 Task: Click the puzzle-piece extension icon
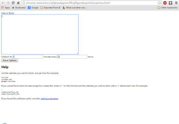click(x=170, y=3)
